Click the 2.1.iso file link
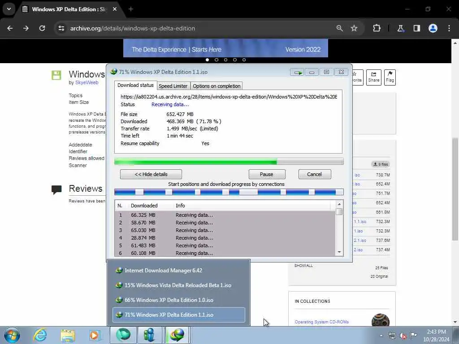The height and width of the screenshot is (344, 459). [360, 241]
